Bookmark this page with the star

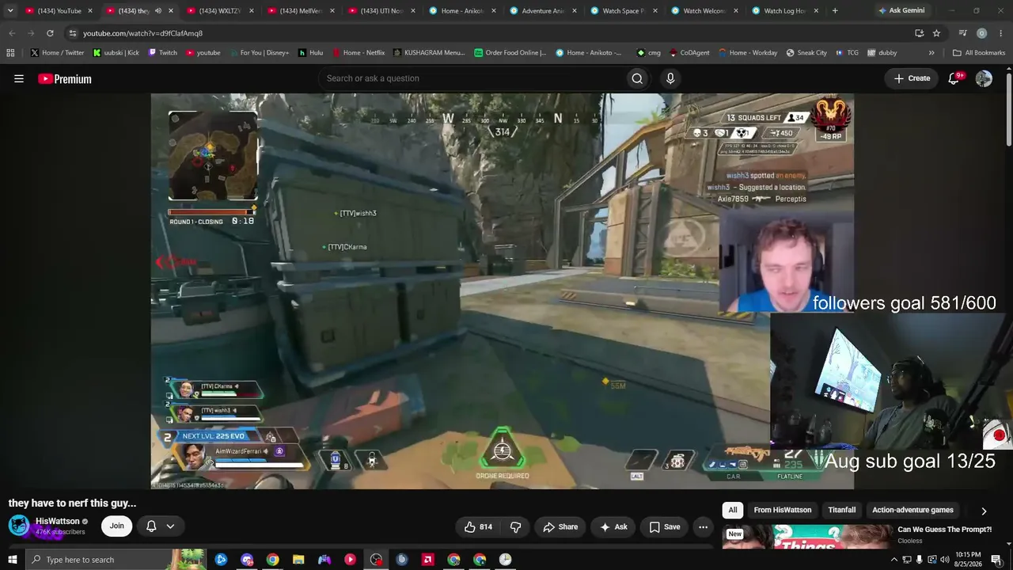[936, 33]
